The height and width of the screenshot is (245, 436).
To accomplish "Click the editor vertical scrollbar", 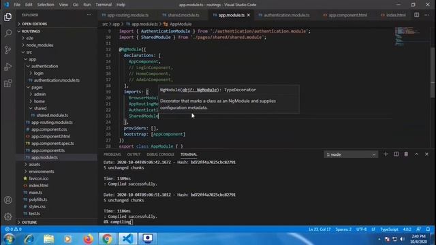I will coord(433,72).
